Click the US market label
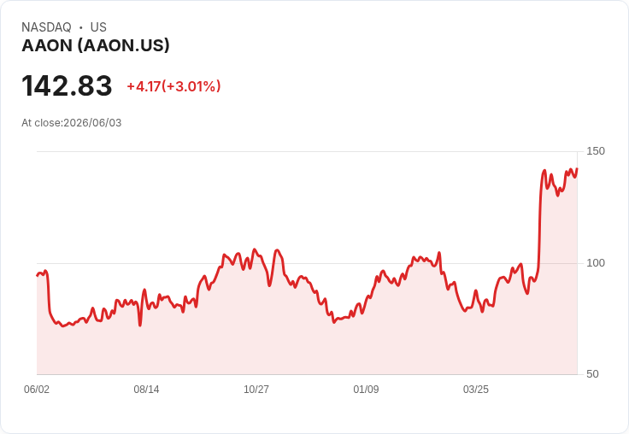629x434 pixels. point(98,27)
